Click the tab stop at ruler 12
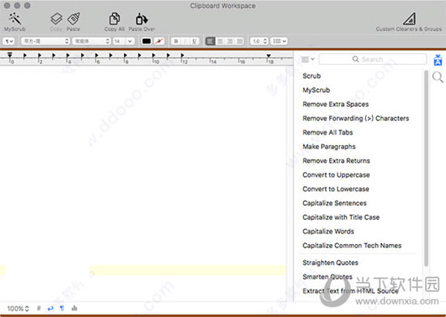The image size is (446, 317). 182,55
